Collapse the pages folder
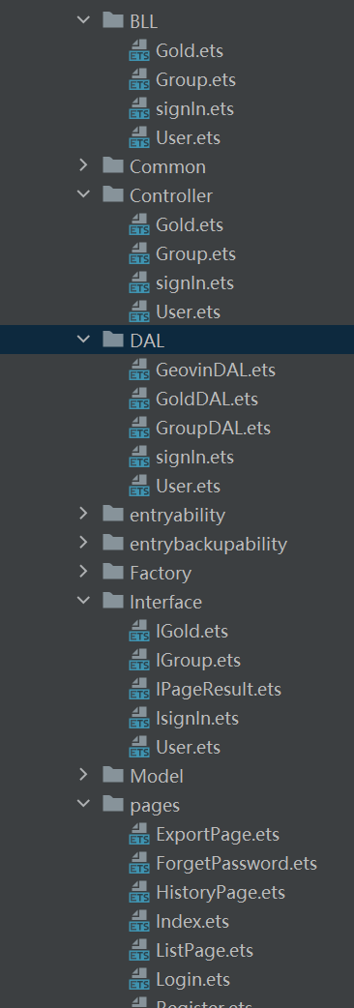The height and width of the screenshot is (1008, 354). (83, 804)
